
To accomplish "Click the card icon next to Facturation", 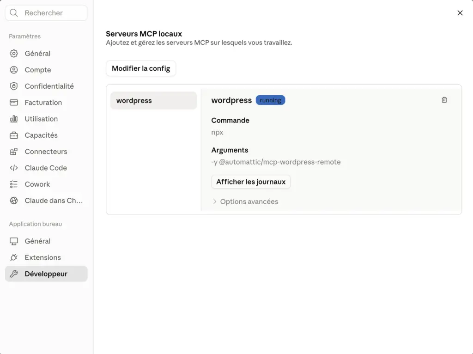I will tap(14, 102).
